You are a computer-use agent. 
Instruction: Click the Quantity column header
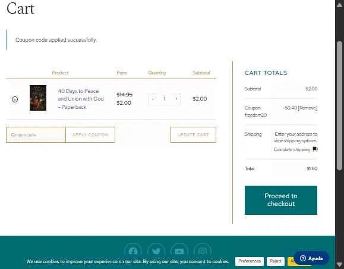point(157,73)
